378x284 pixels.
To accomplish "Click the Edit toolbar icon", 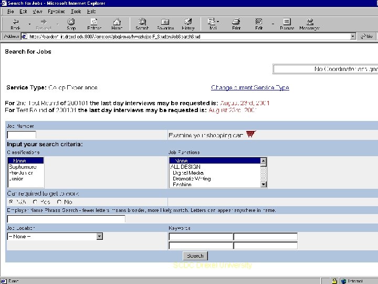I will 259,24.
